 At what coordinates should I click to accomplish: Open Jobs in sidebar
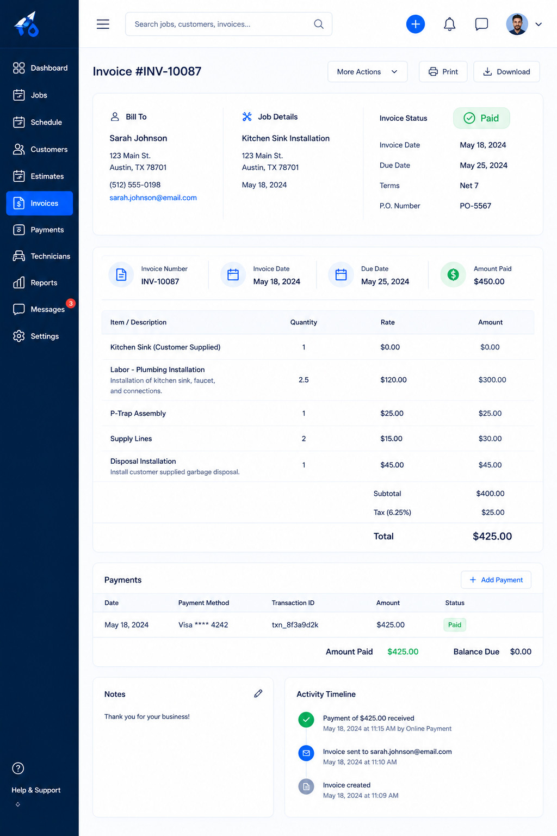click(x=40, y=95)
